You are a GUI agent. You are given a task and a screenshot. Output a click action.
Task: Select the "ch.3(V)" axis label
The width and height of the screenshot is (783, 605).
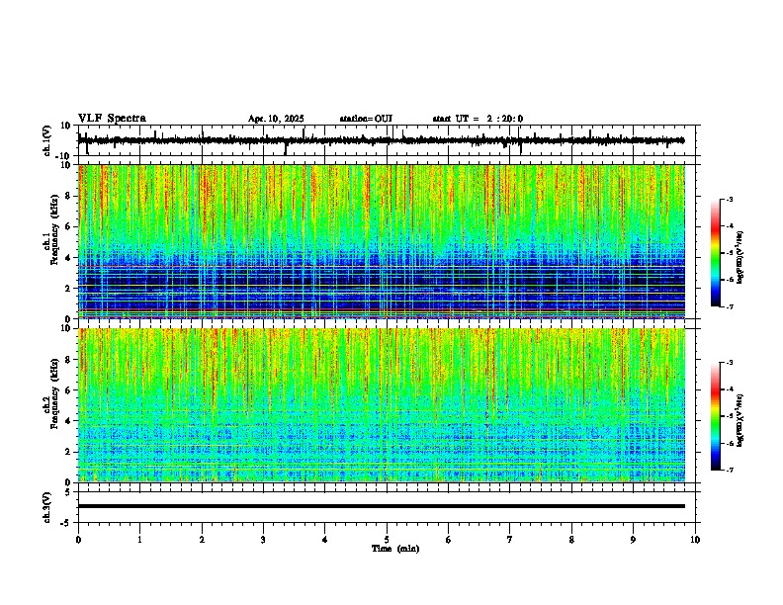(x=47, y=507)
